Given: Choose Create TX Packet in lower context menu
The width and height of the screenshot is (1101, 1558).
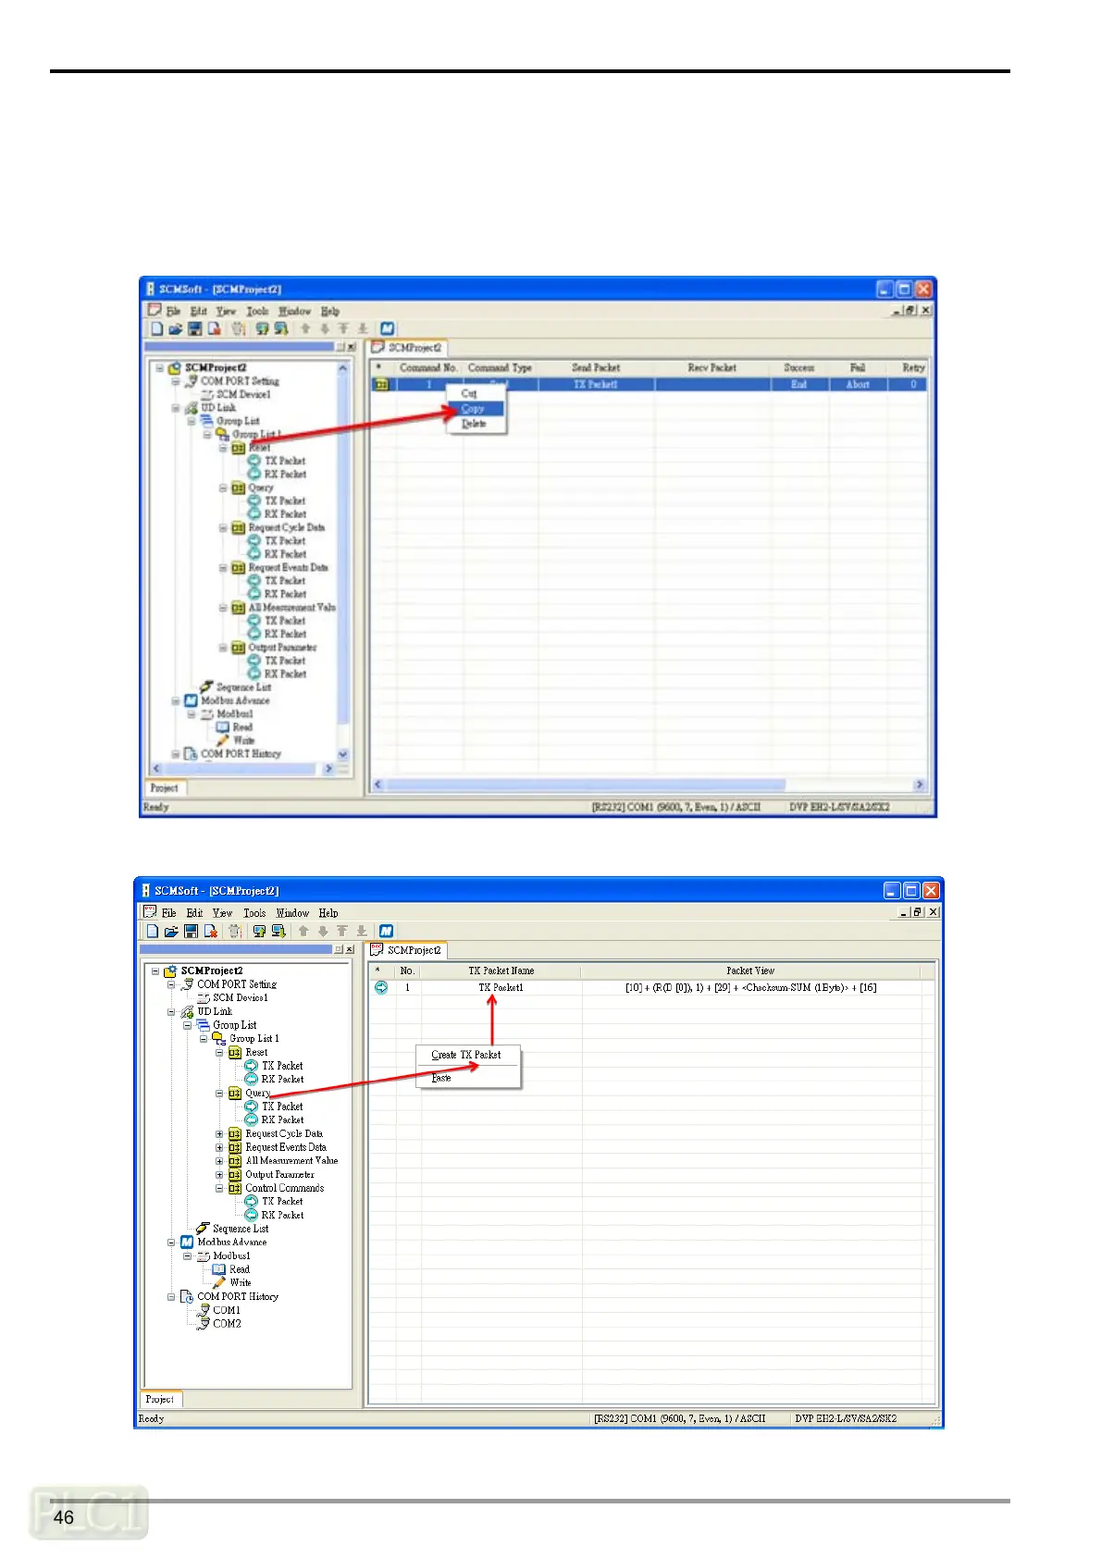Looking at the screenshot, I should (466, 1055).
